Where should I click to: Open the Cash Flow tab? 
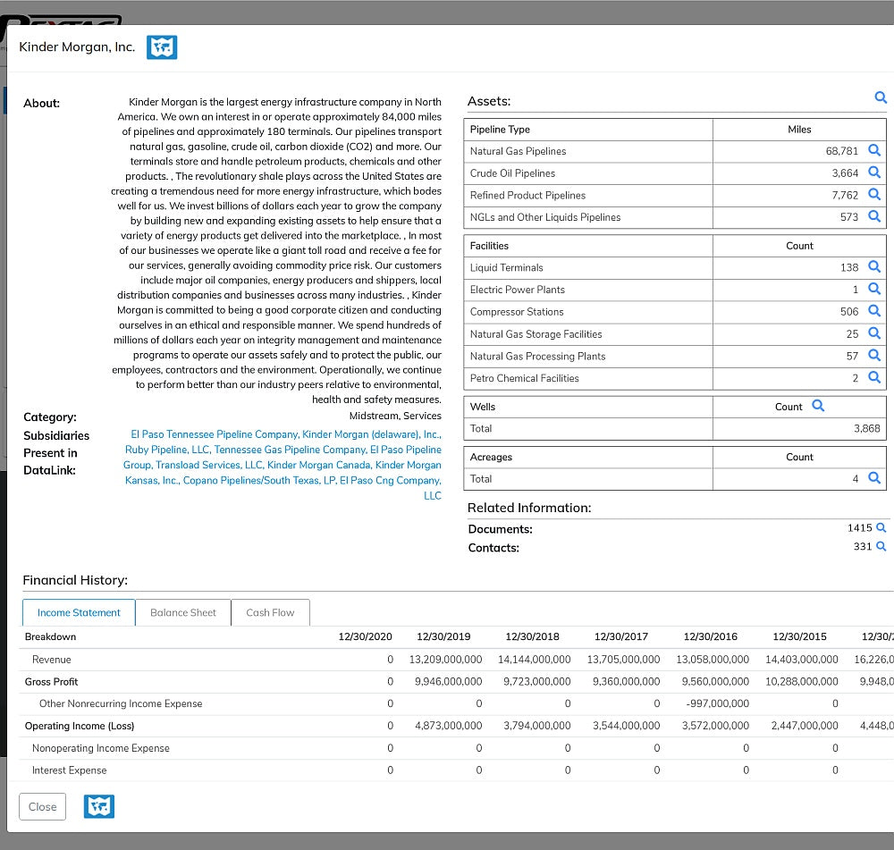[x=270, y=612]
